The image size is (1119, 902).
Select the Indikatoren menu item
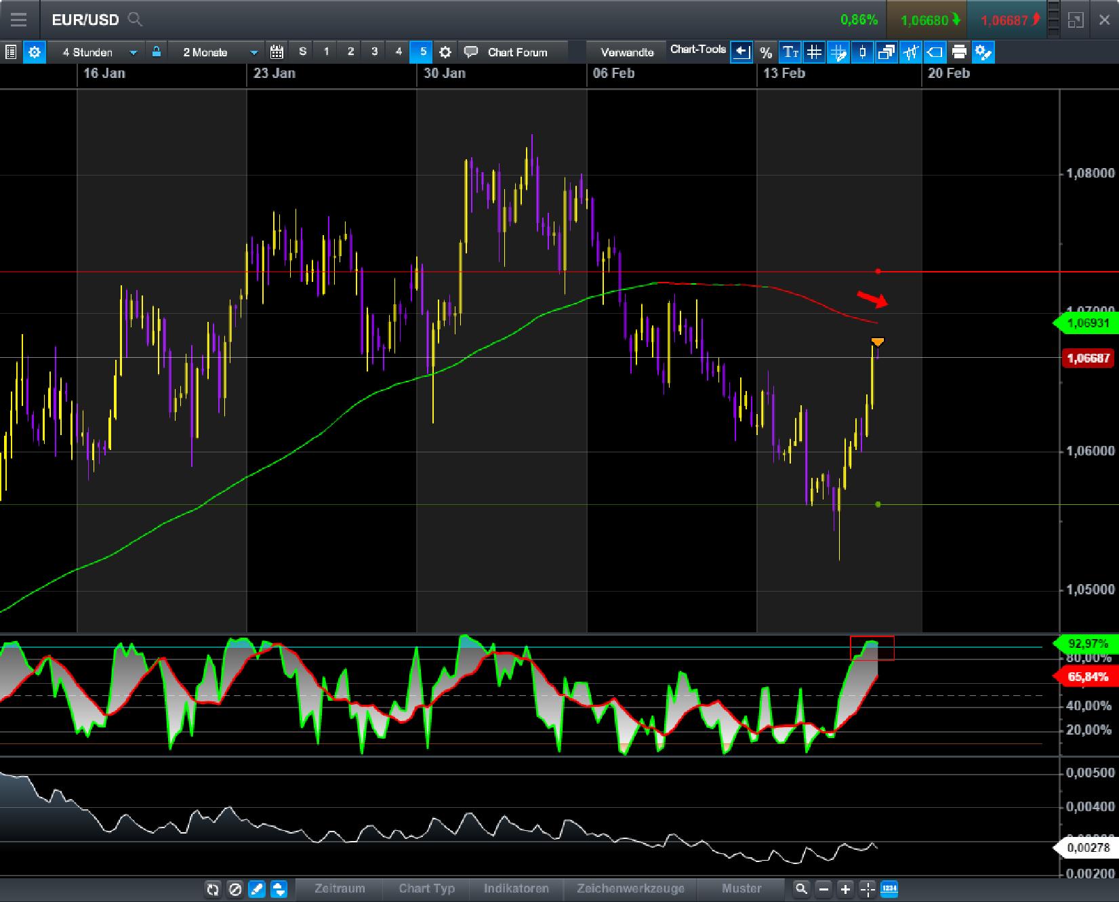516,888
